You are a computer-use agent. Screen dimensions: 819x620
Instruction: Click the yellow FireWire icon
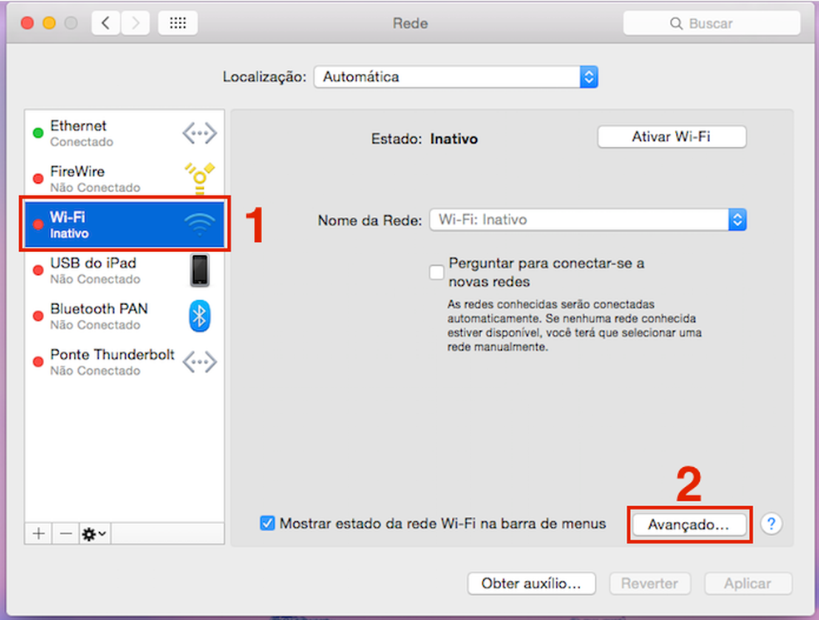[200, 179]
